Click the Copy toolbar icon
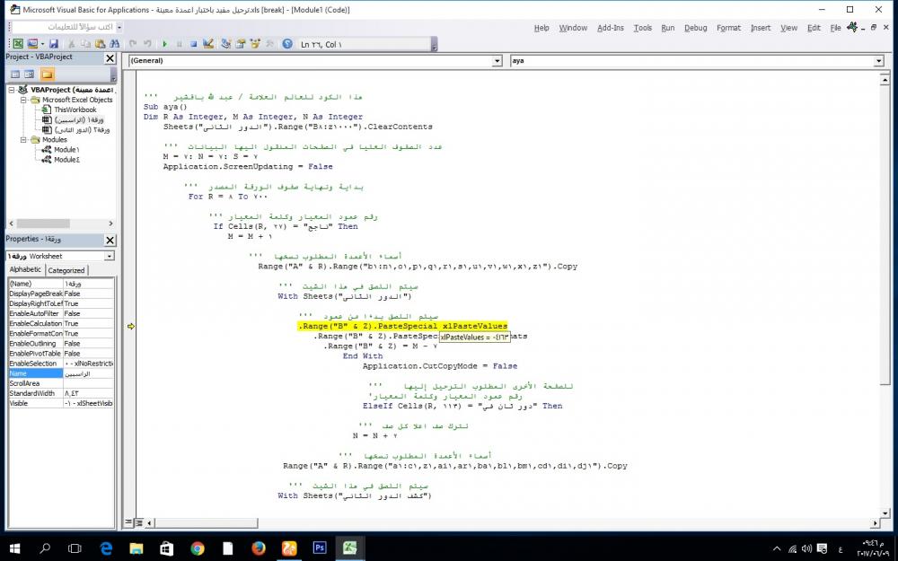The image size is (898, 561). (x=85, y=44)
